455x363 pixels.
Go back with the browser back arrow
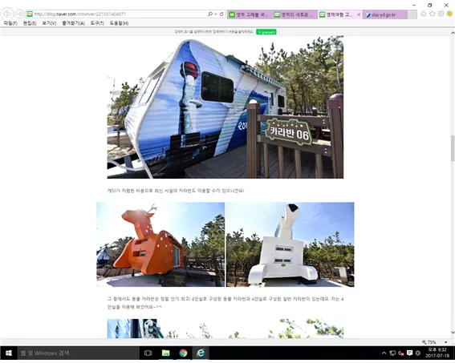tap(7, 14)
